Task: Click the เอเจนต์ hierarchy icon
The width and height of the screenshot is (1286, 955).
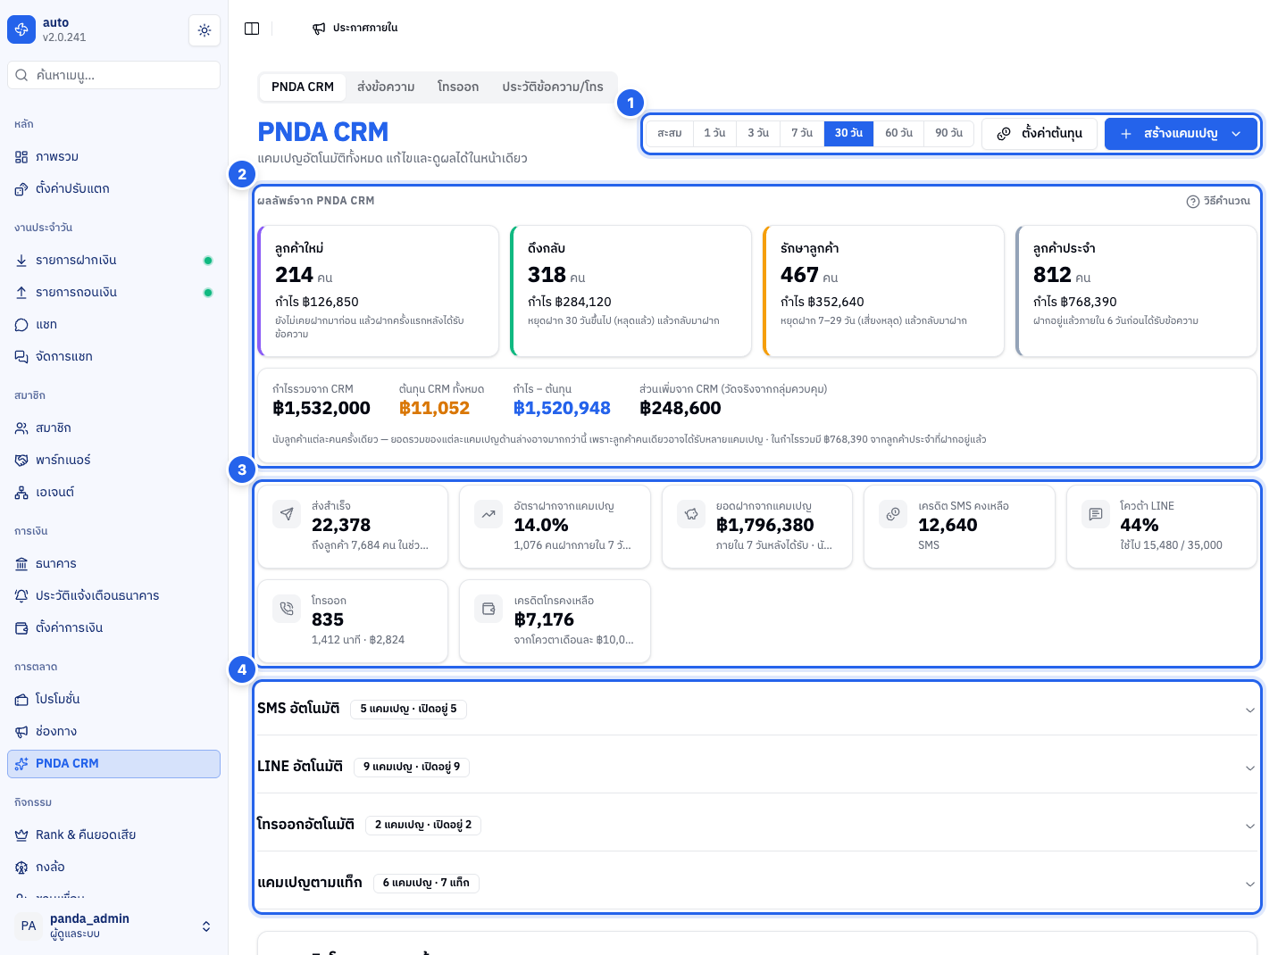Action: (x=21, y=493)
